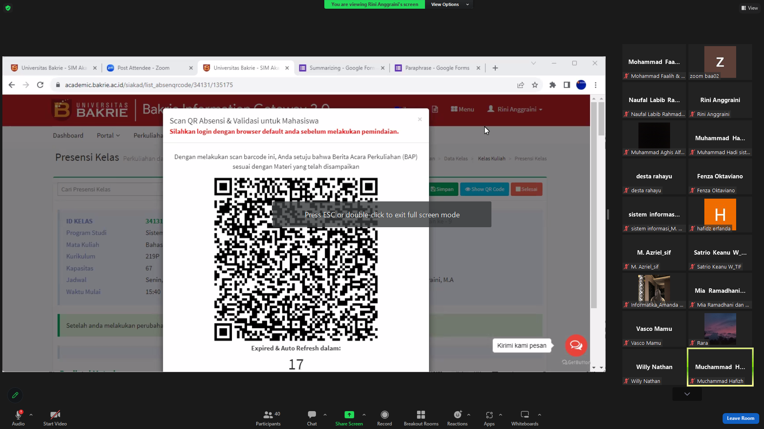Click Data Kelas breadcrumb link
The height and width of the screenshot is (429, 764).
tap(456, 158)
